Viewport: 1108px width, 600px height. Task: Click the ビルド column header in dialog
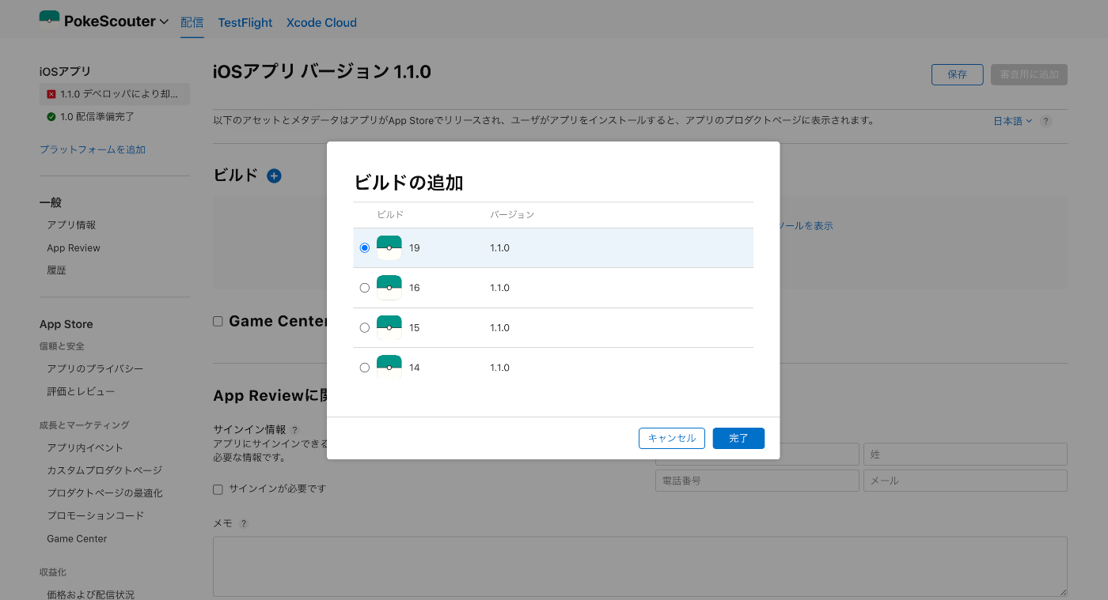(390, 215)
